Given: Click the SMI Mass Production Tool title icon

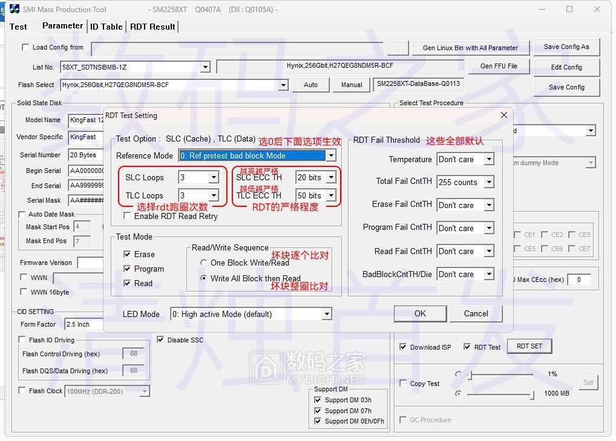Looking at the screenshot, I should click(x=12, y=9).
